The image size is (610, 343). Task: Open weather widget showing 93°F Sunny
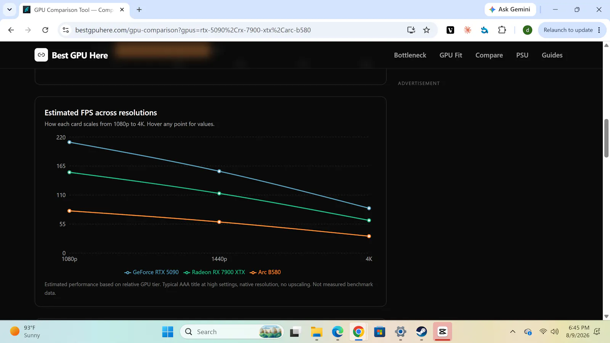click(25, 332)
